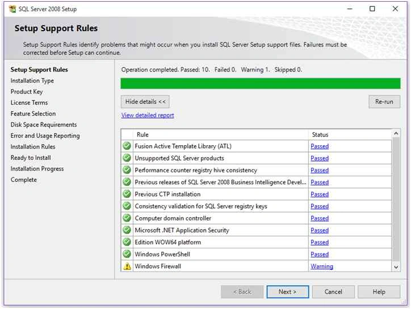Select Installation Rules step in sidebar
411x309 pixels.
(33, 147)
